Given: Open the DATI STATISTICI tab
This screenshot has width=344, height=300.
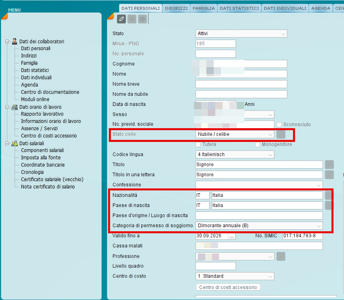Looking at the screenshot, I should click(x=239, y=8).
